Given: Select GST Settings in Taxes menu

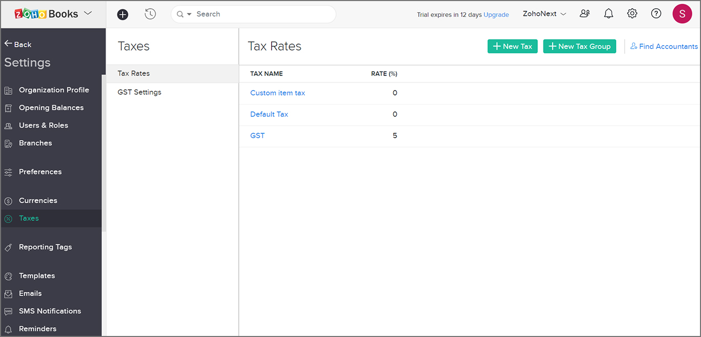Looking at the screenshot, I should [x=139, y=92].
